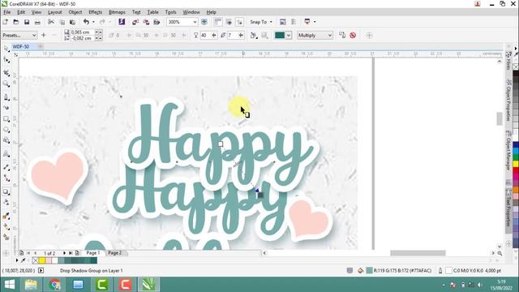Click the Print icon
Screen dimensions: 519x292
[x=38, y=22]
